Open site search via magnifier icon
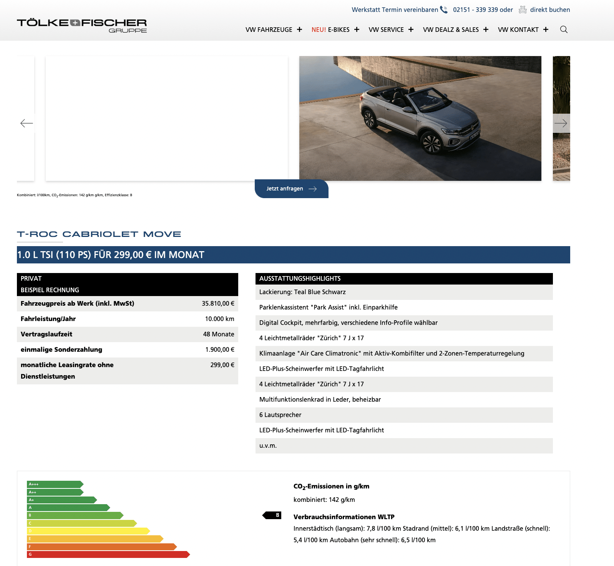 click(564, 30)
